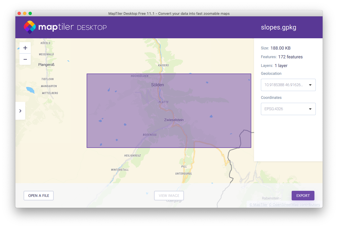This screenshot has width=338, height=228.
Task: Click the Plangeroß town label
Action: tap(46, 65)
